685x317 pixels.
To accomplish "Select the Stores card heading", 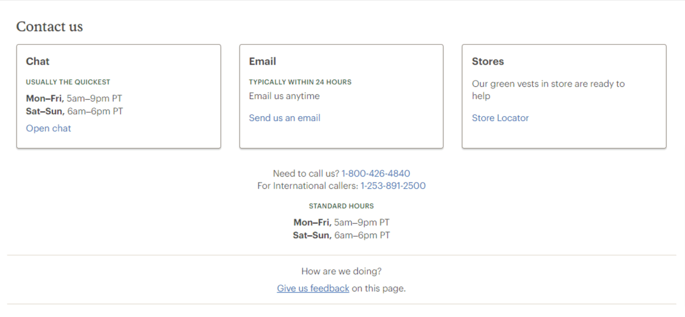I will click(x=488, y=62).
